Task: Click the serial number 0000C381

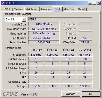Action: click(x=44, y=42)
